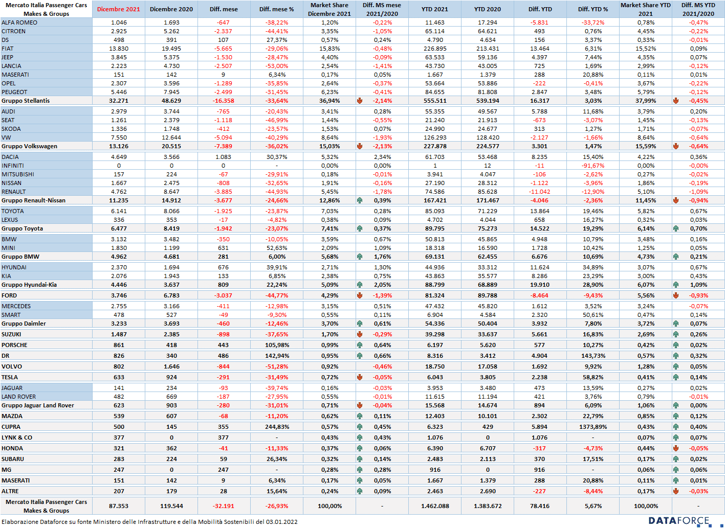Click the SUBARU row label

[13, 459]
